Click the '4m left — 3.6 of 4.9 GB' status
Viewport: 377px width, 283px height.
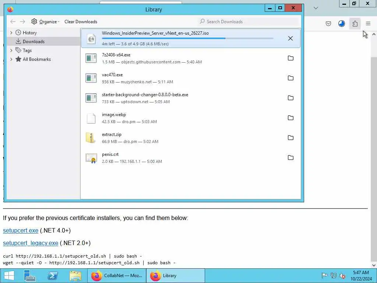coord(135,44)
